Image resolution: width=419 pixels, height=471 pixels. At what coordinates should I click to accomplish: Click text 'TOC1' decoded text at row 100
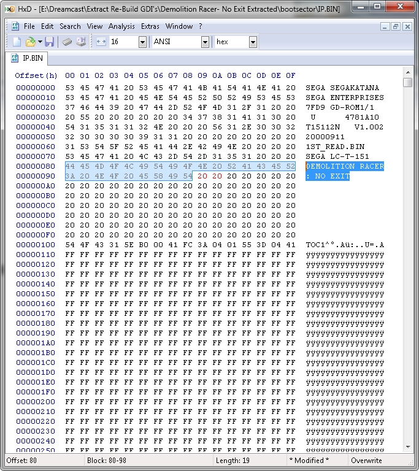tap(315, 245)
